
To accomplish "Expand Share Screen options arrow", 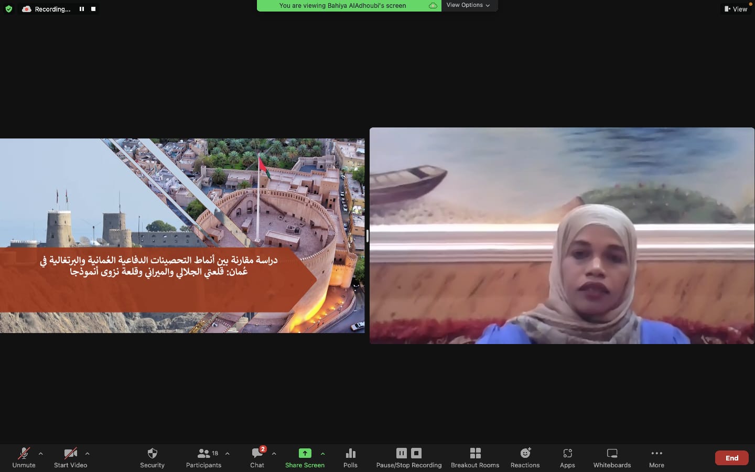I will tap(322, 454).
